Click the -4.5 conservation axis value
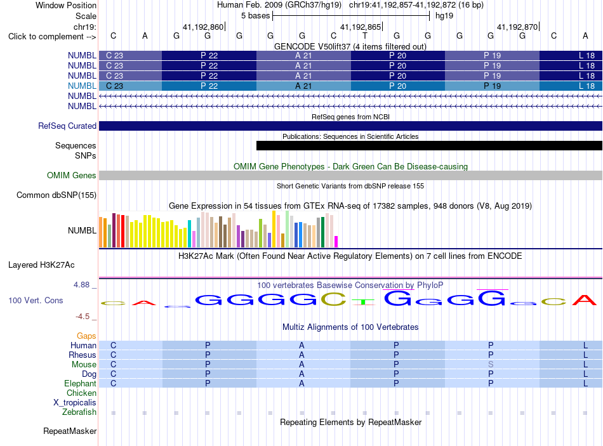Image resolution: width=603 pixels, height=446 pixels. pyautogui.click(x=83, y=317)
